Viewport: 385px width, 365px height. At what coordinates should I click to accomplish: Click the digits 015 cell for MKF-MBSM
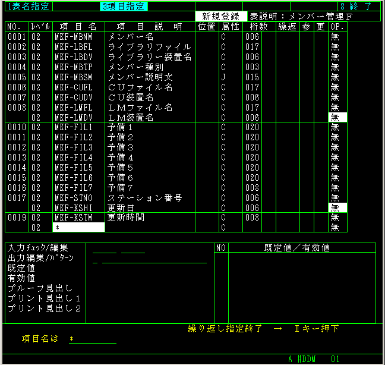point(252,77)
